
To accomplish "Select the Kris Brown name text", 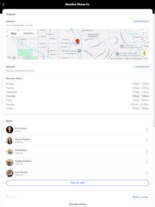I will pos(21,128).
